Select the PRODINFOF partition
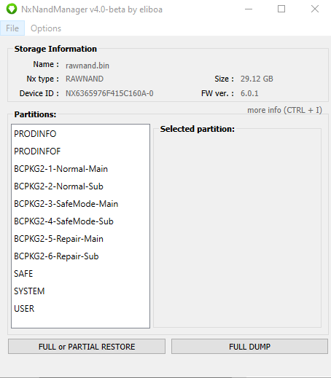This screenshot has width=331, height=378. tap(80, 151)
